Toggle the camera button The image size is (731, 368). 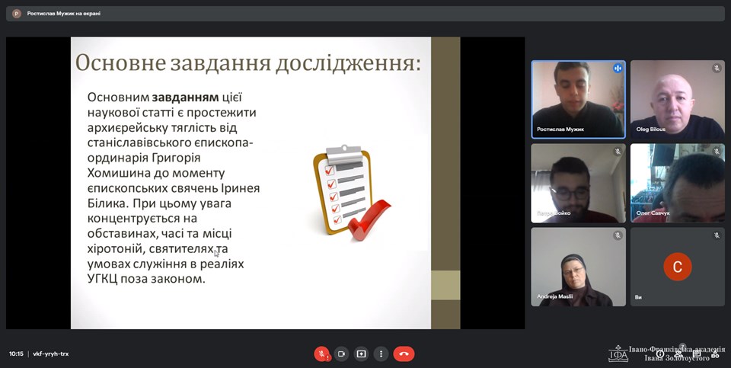342,354
